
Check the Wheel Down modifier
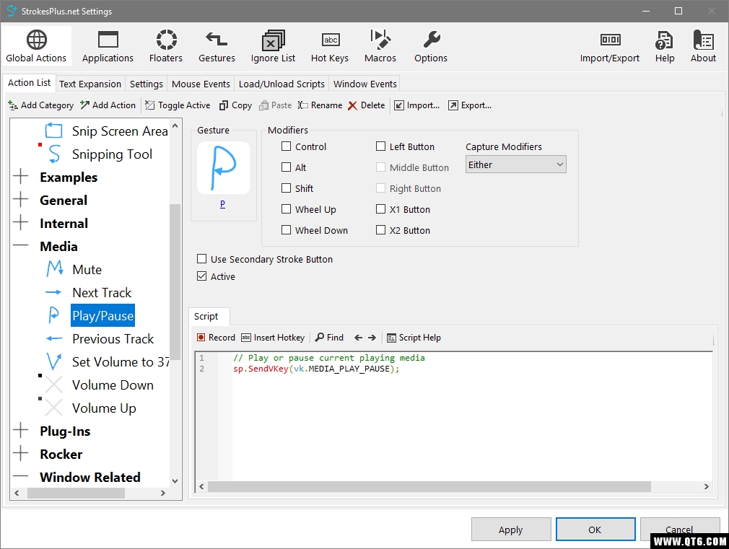(x=287, y=230)
